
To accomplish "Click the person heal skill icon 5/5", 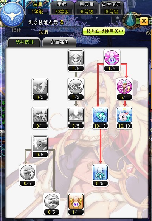I will [x=100, y=173].
